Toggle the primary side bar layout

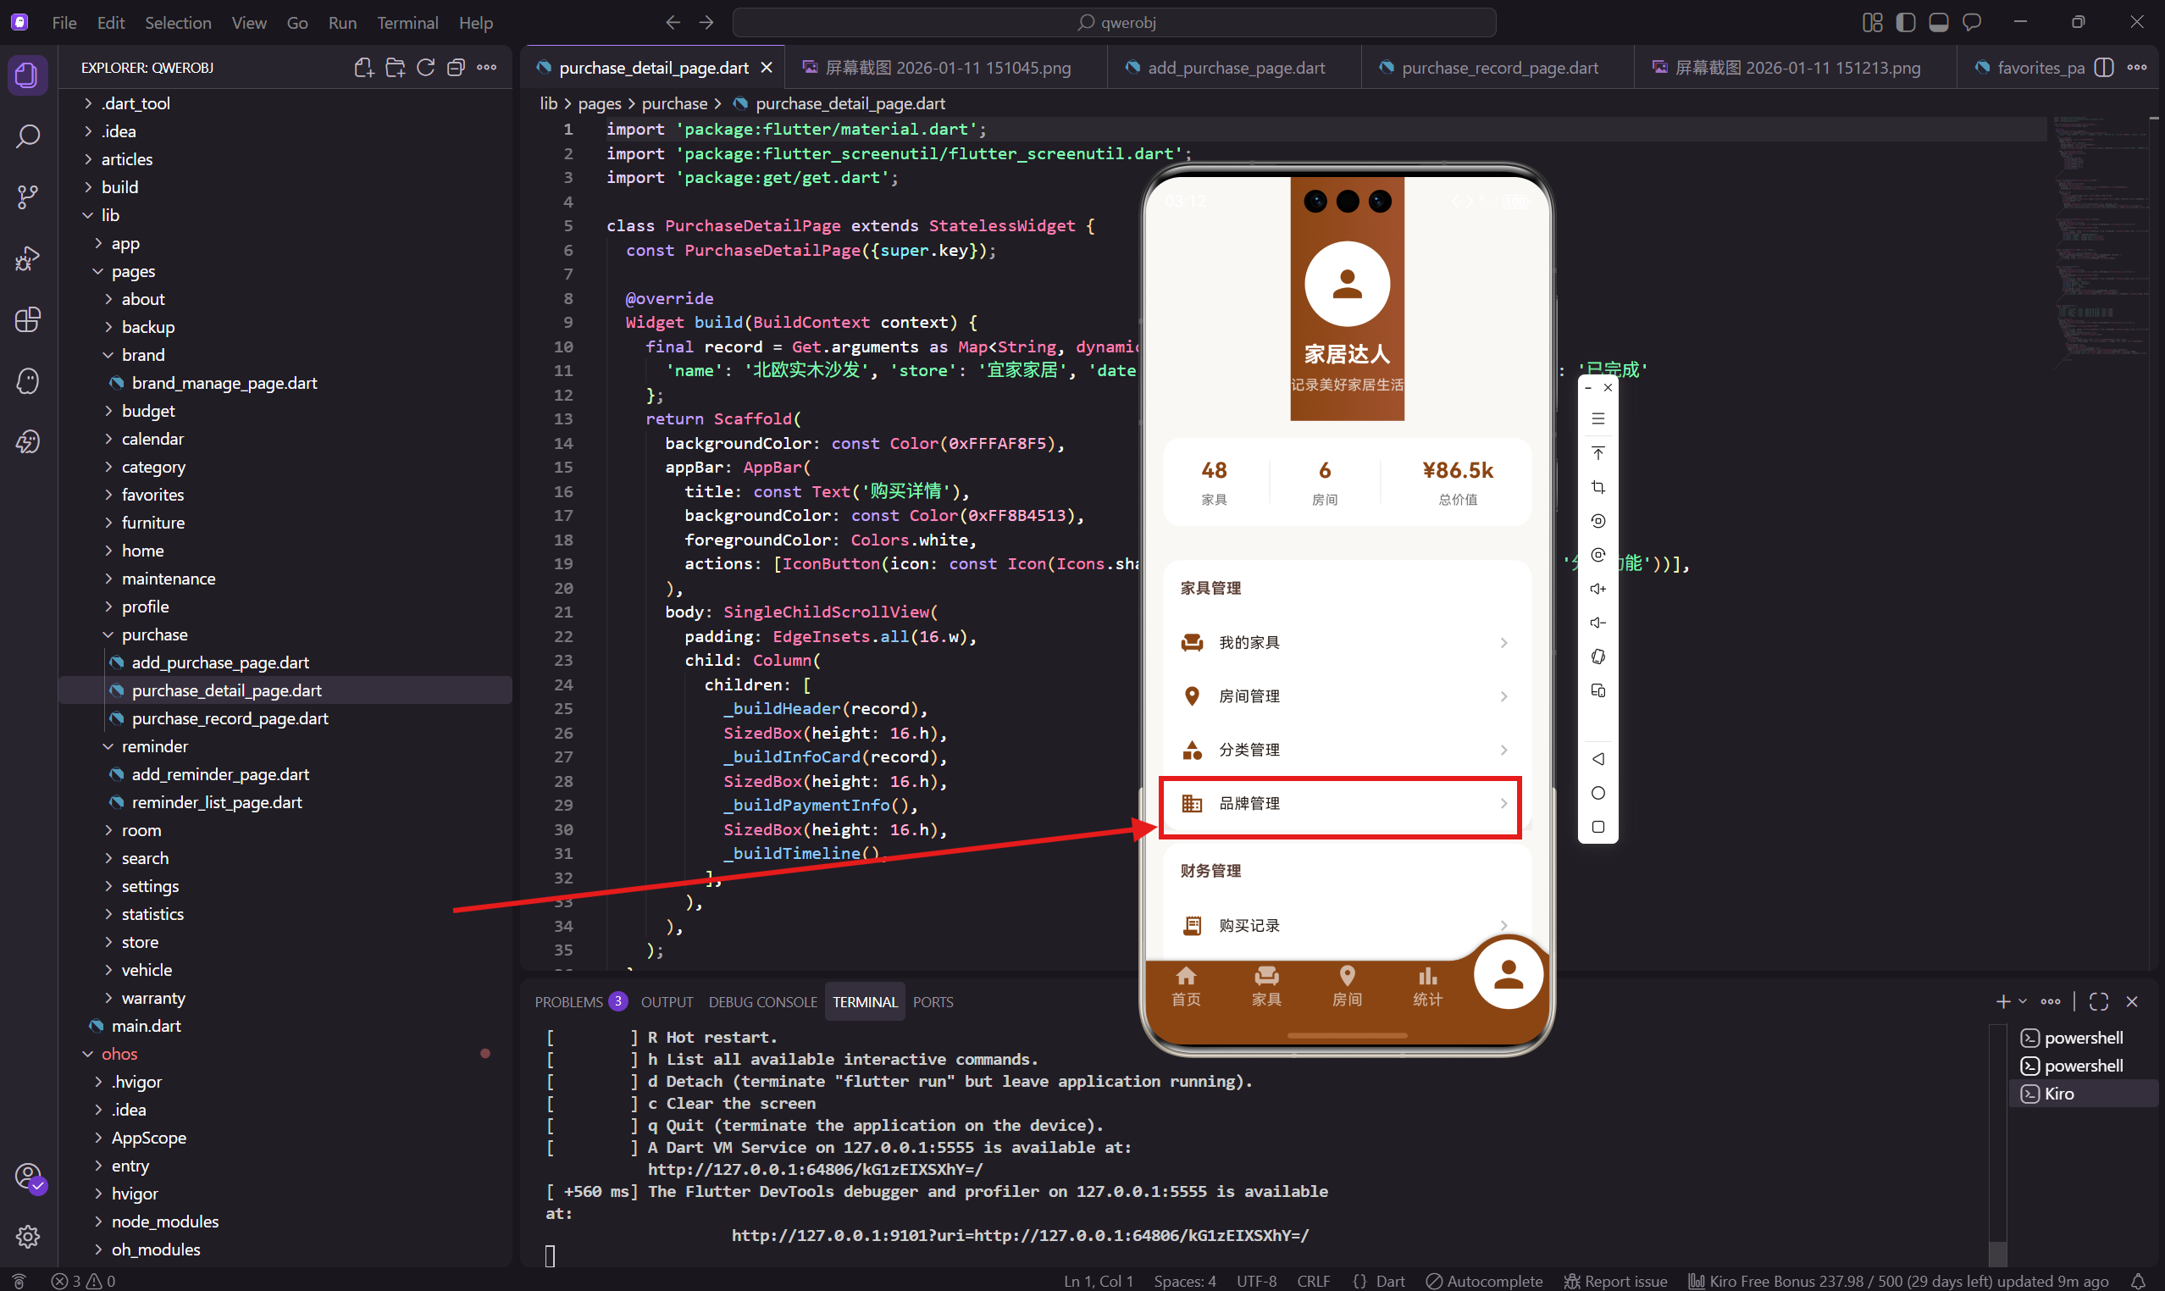tap(1905, 23)
